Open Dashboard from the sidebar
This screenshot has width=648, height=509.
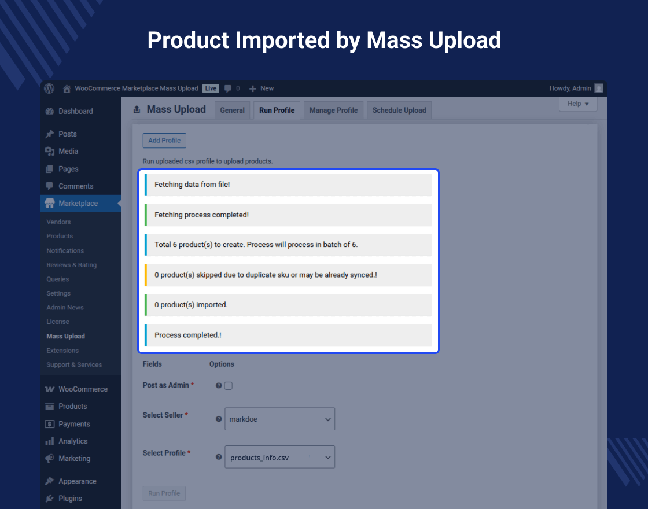click(x=75, y=111)
